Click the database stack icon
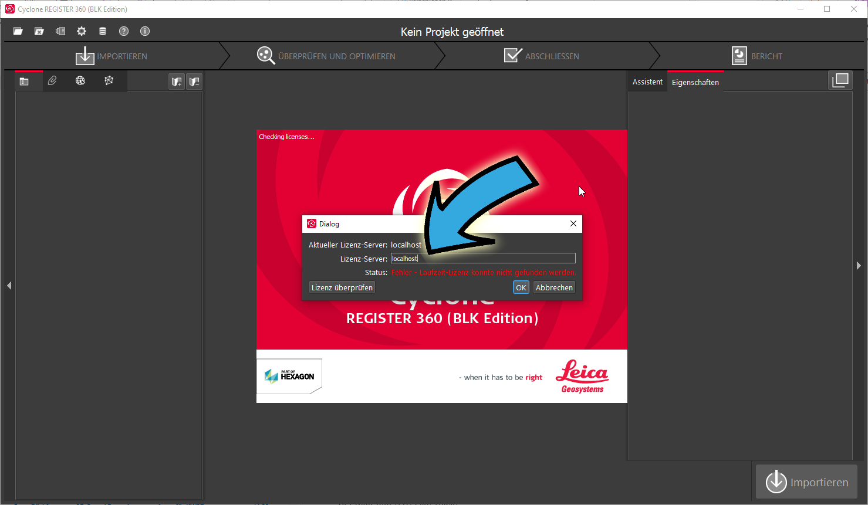Screen dimensions: 868x505 tap(103, 31)
